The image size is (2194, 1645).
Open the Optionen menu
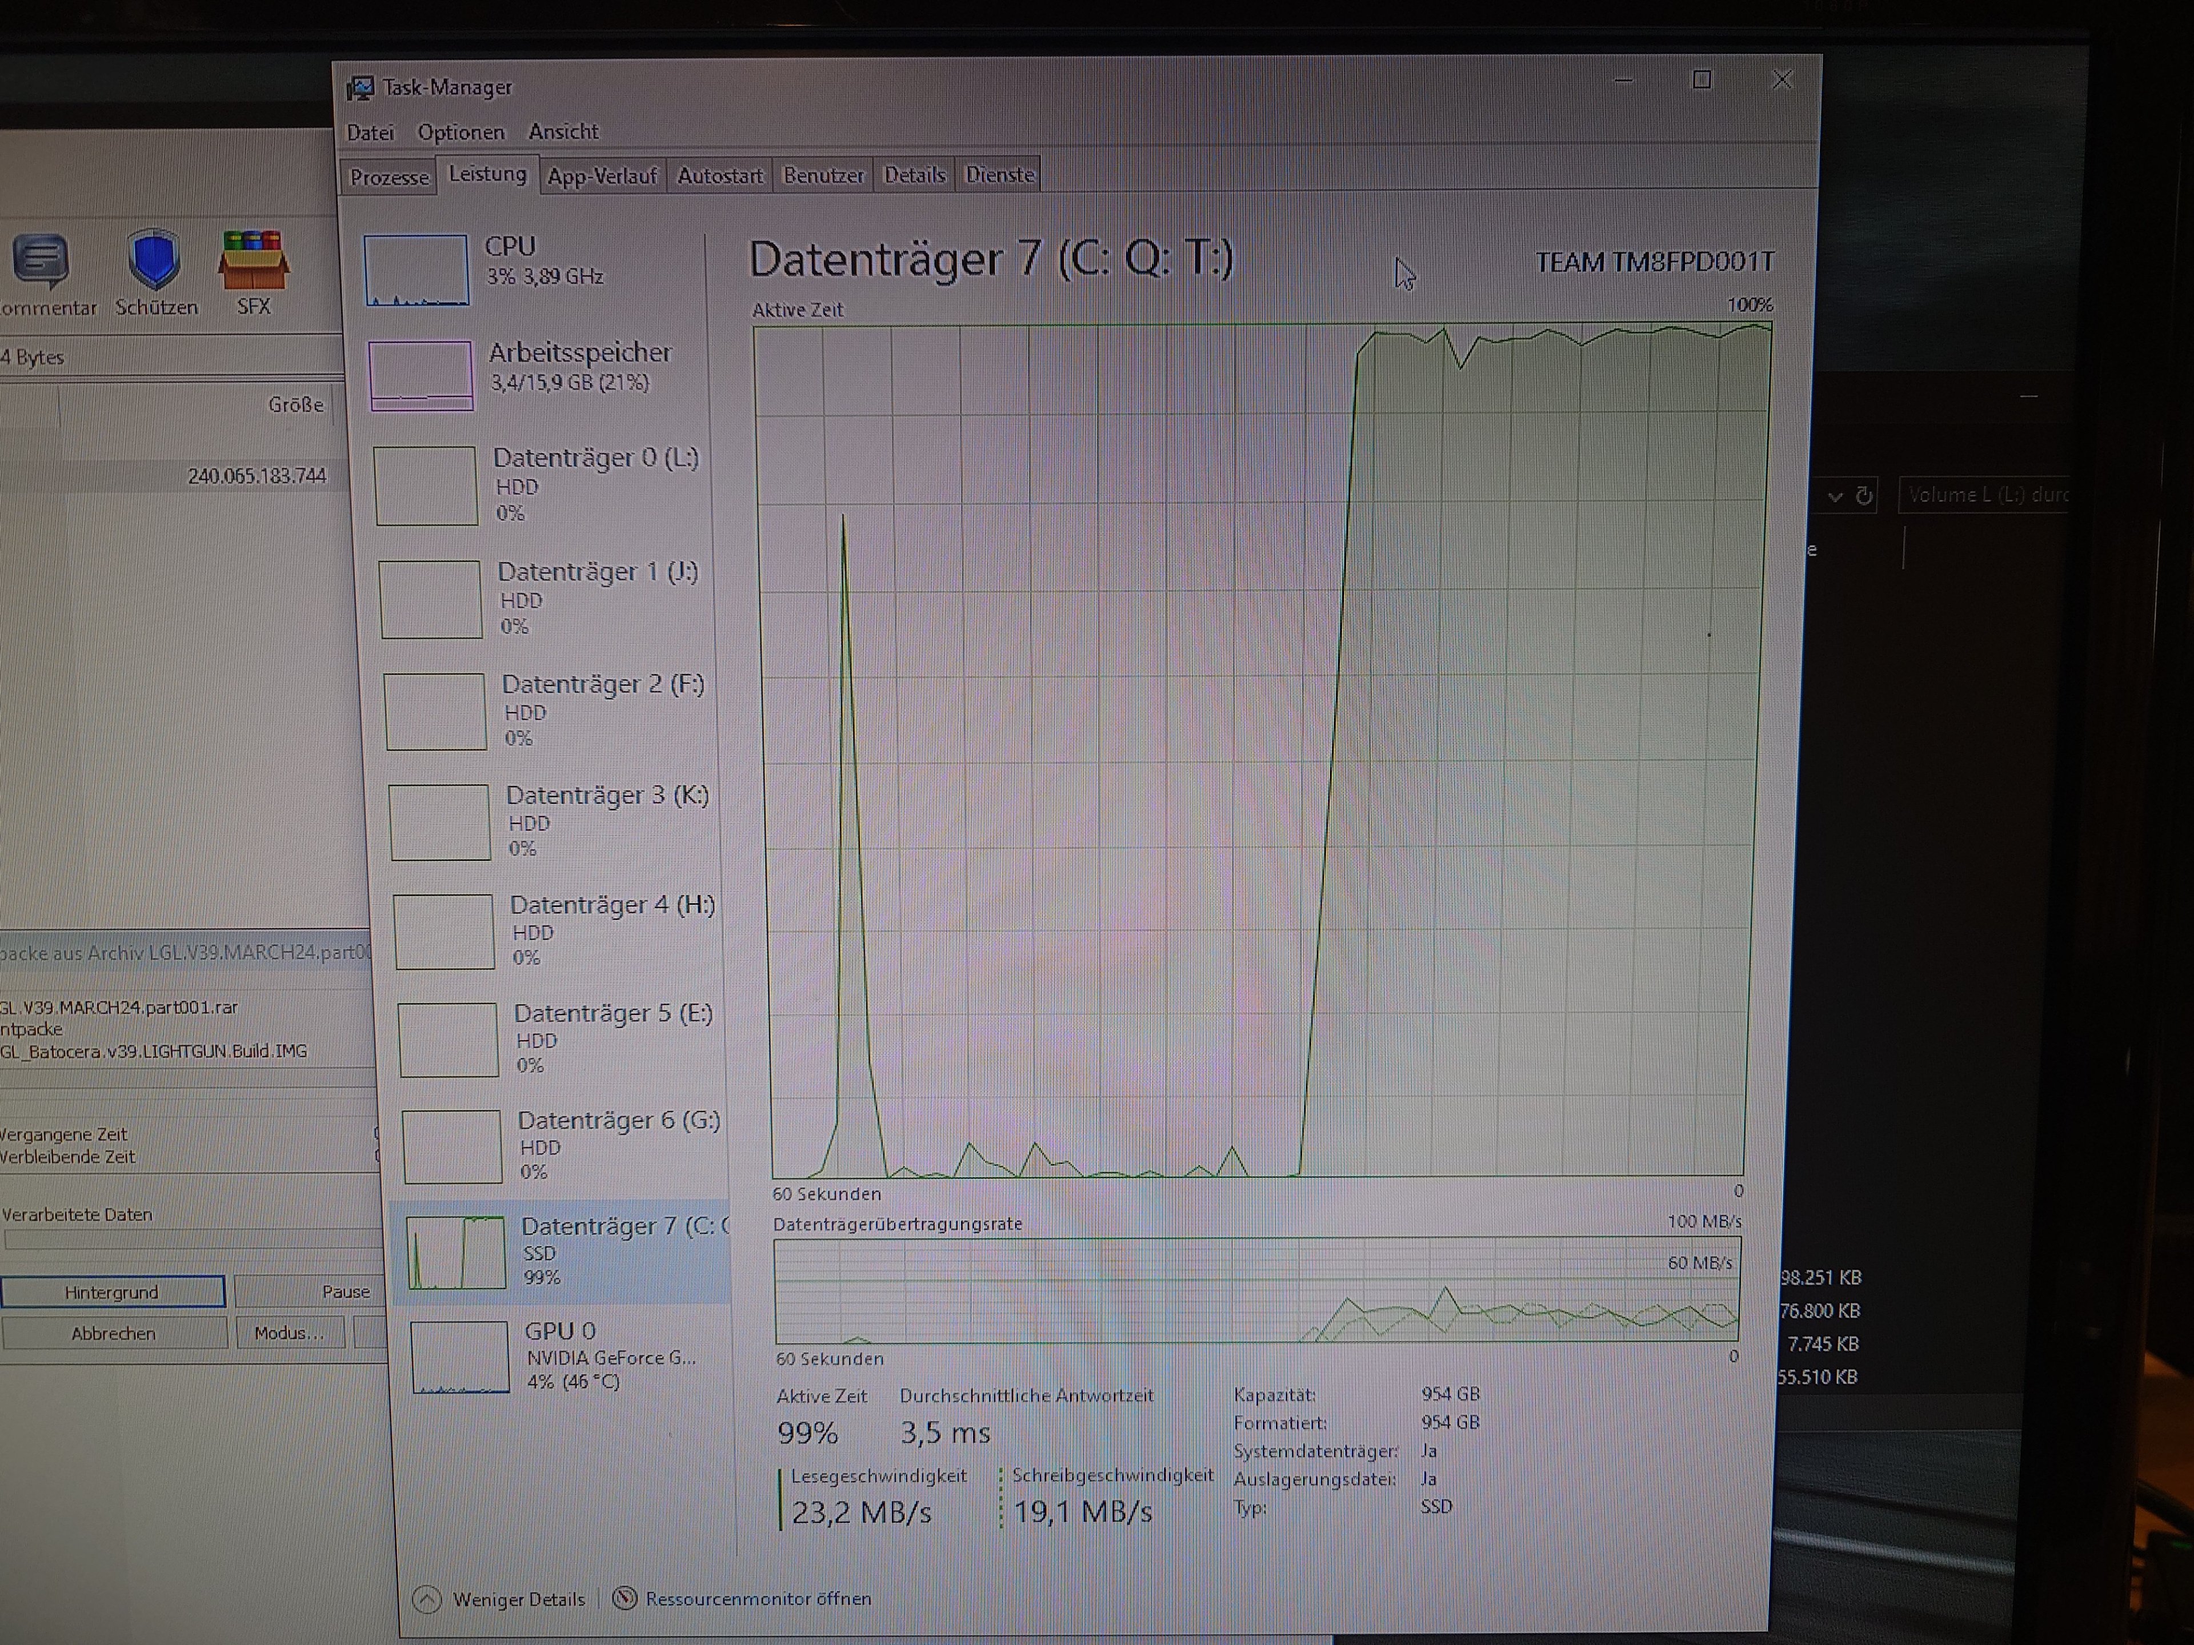click(x=460, y=132)
